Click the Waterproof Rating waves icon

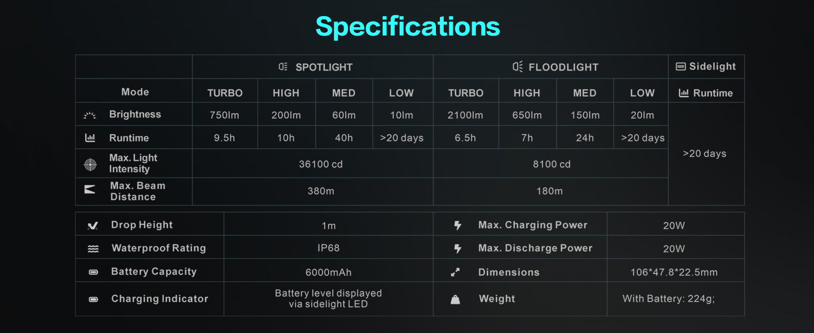(x=93, y=249)
